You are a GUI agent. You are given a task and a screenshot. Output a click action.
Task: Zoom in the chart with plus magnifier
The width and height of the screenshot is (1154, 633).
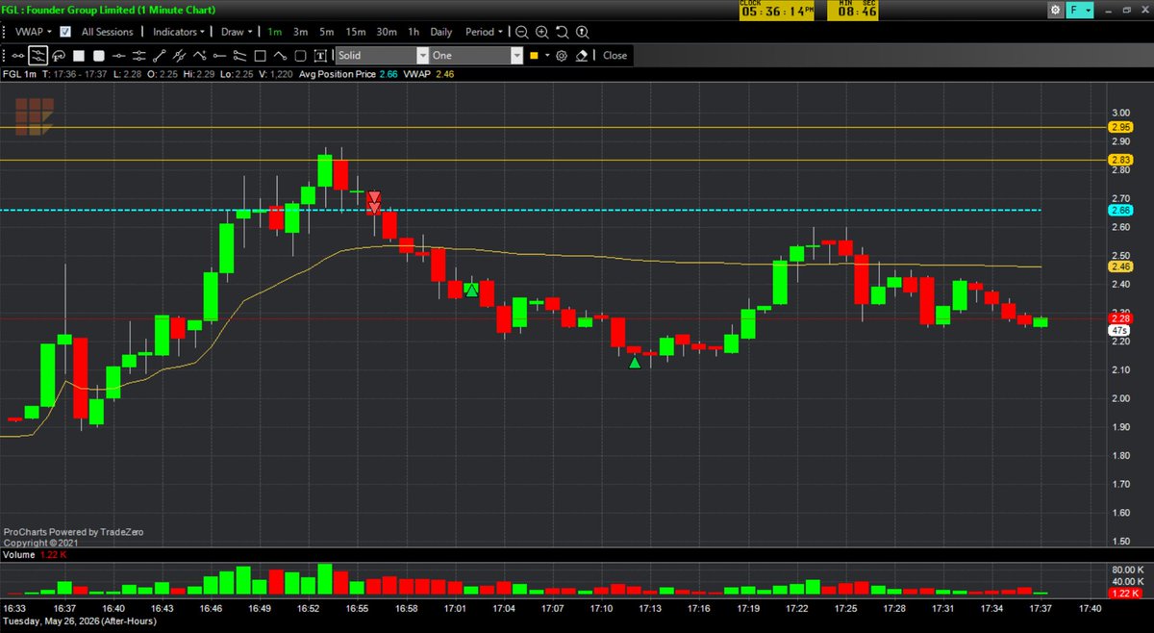tap(541, 32)
